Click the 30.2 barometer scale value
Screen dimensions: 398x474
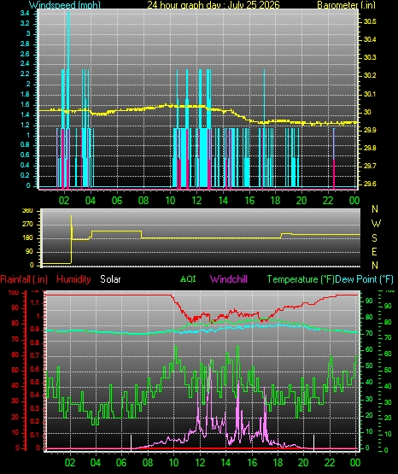370,75
